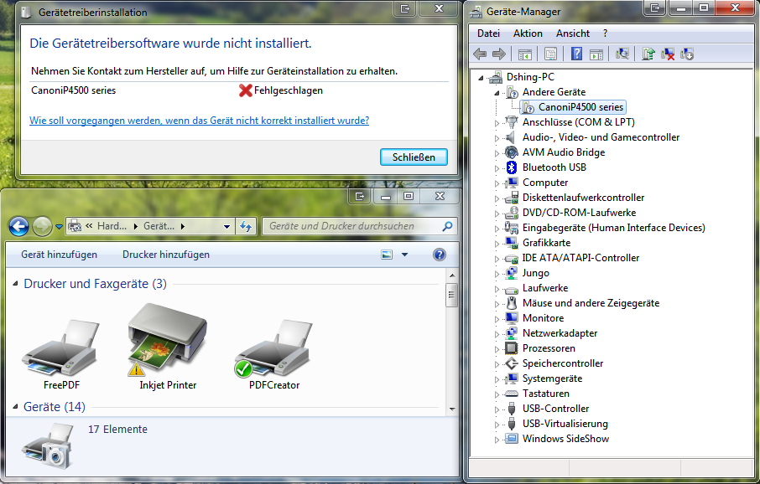Expand Audio-, Video- und Gamecontroller
Image resolution: width=760 pixels, height=484 pixels.
coord(497,138)
